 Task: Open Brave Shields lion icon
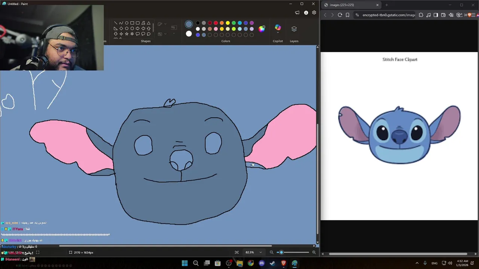469,15
